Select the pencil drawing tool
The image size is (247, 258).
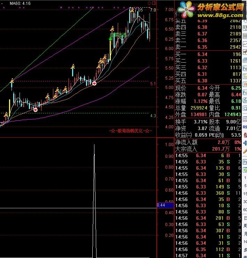[245, 151]
